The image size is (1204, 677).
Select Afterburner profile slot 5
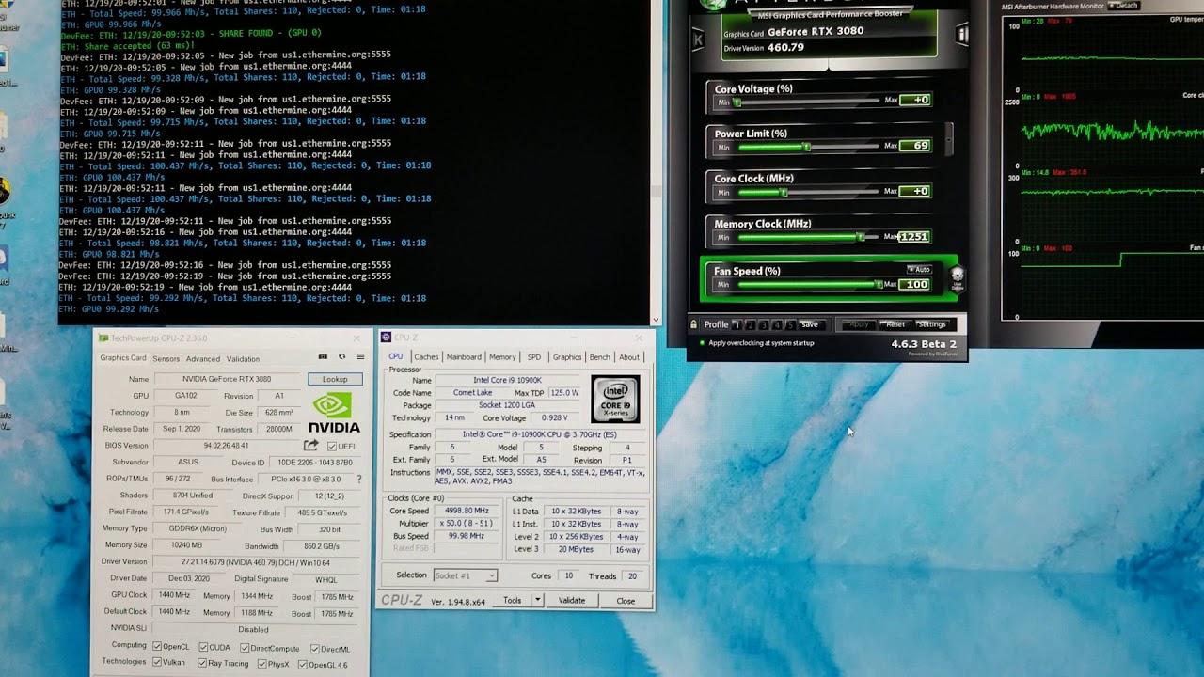click(x=790, y=324)
